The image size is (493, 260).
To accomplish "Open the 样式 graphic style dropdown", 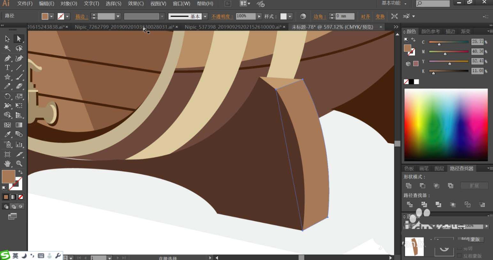I will 290,16.
